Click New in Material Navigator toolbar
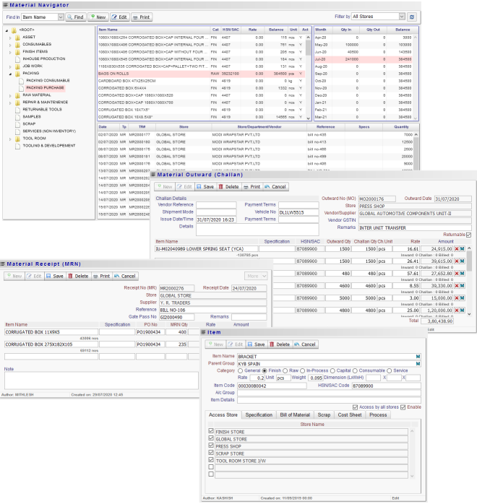 click(x=98, y=17)
